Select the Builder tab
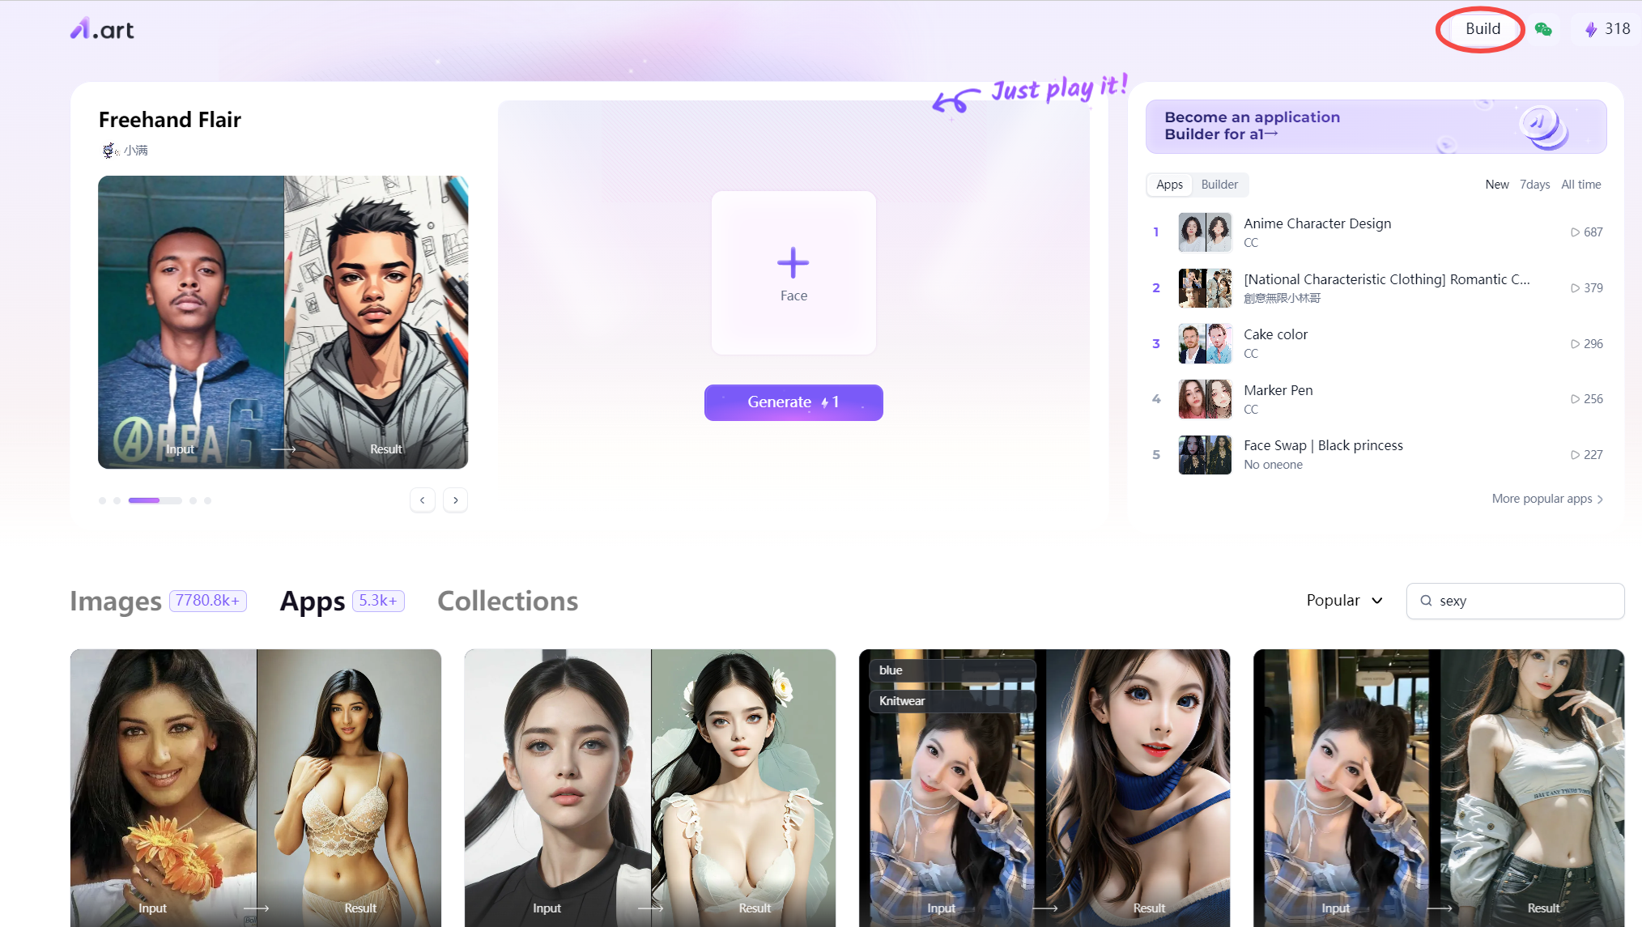The width and height of the screenshot is (1642, 927). click(1219, 184)
